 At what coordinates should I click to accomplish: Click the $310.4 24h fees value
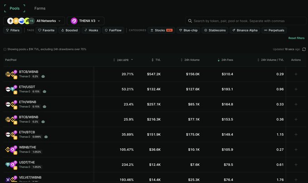(x=227, y=74)
